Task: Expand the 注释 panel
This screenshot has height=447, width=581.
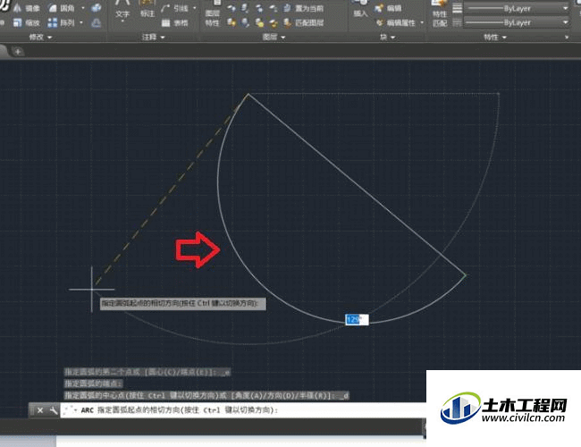Action: coord(154,37)
